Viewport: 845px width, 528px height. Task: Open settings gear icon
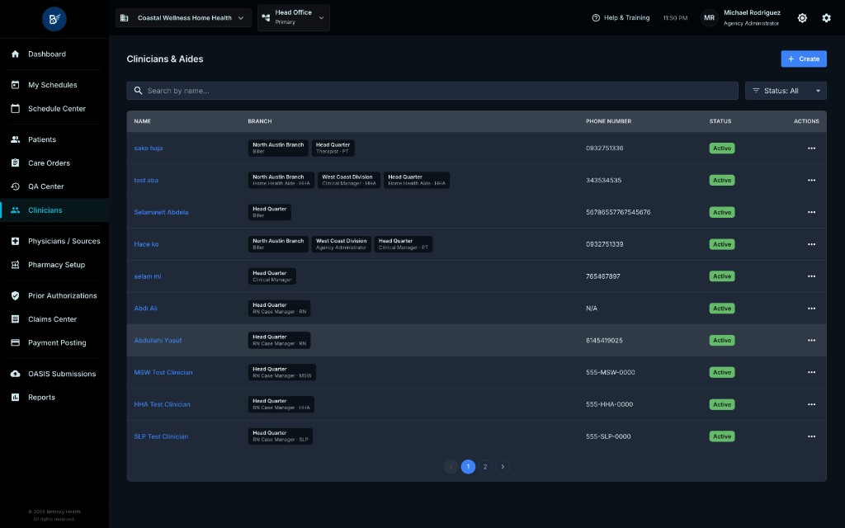tap(826, 18)
